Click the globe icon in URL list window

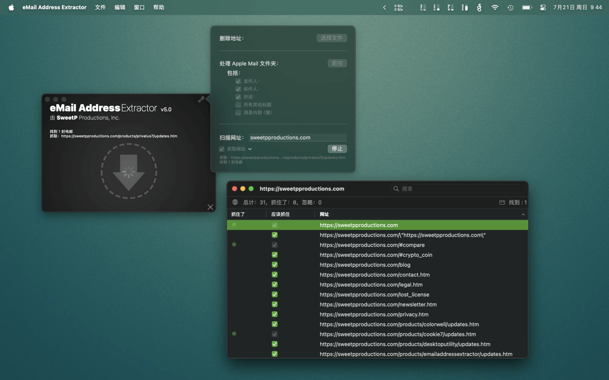pyautogui.click(x=235, y=202)
